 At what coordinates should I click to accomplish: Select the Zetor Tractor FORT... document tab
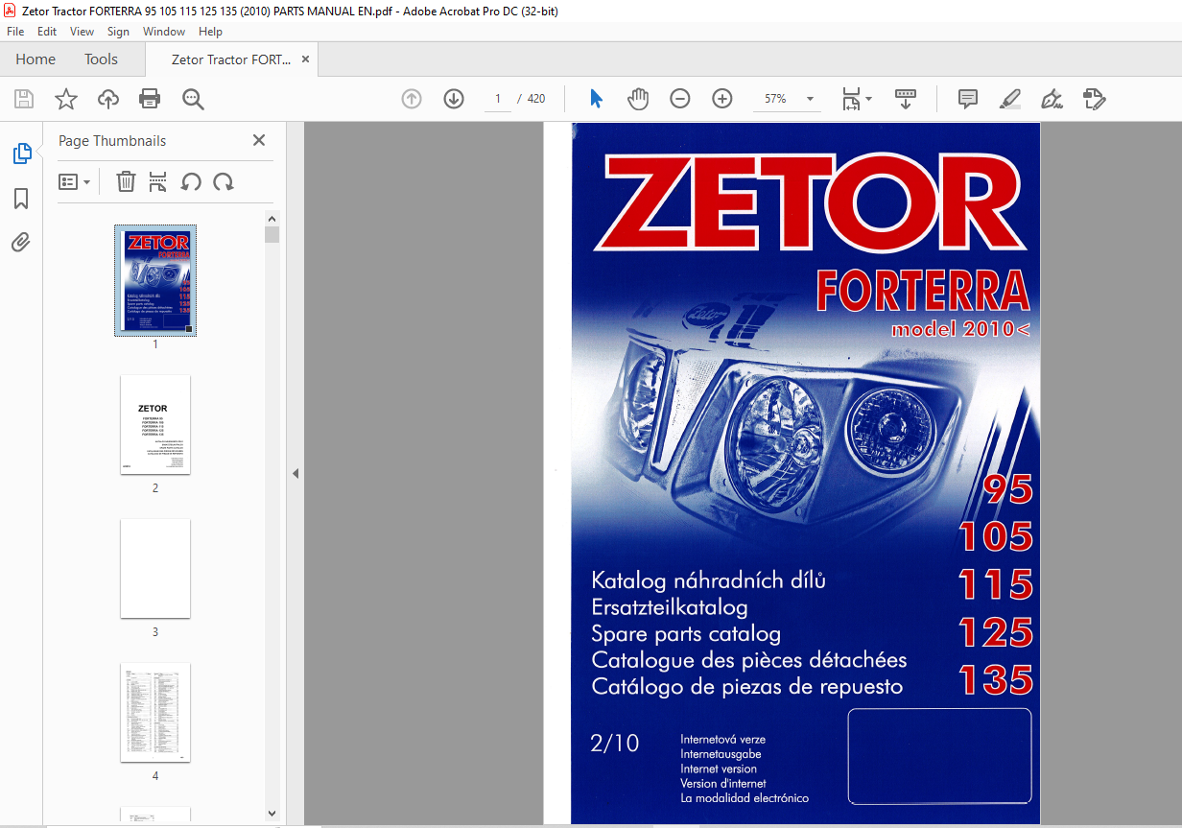point(231,59)
